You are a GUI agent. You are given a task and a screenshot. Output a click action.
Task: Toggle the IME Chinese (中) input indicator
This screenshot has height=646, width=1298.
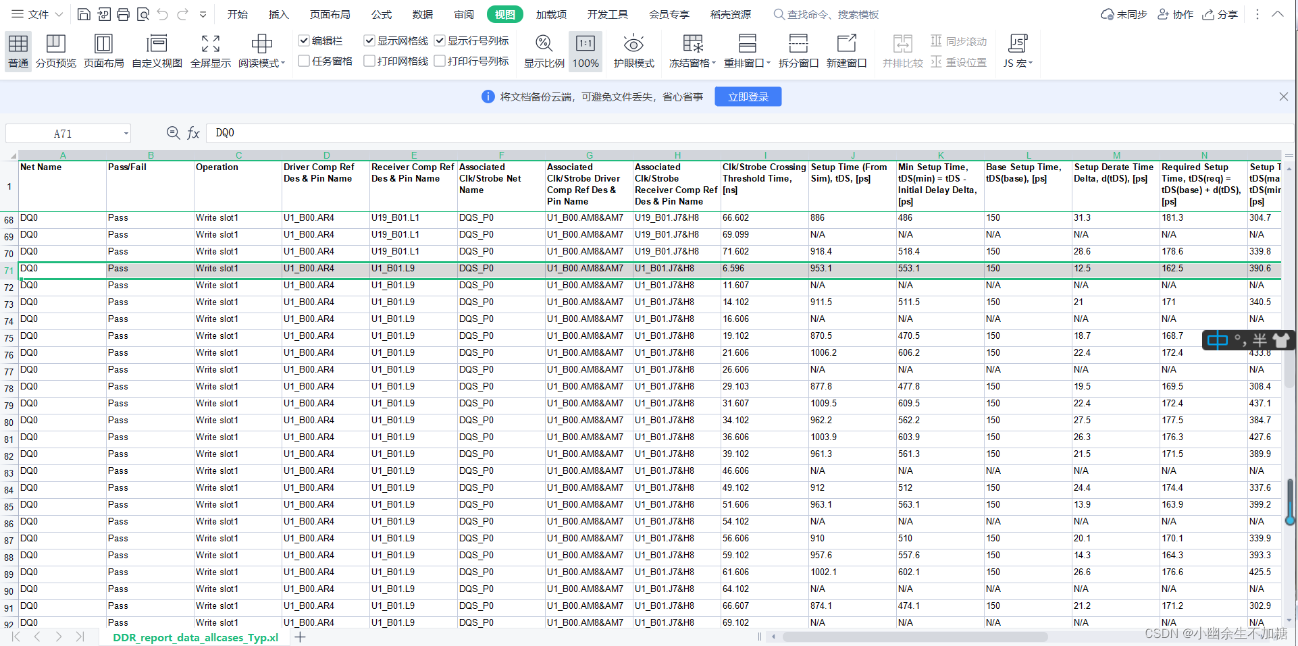pyautogui.click(x=1217, y=340)
